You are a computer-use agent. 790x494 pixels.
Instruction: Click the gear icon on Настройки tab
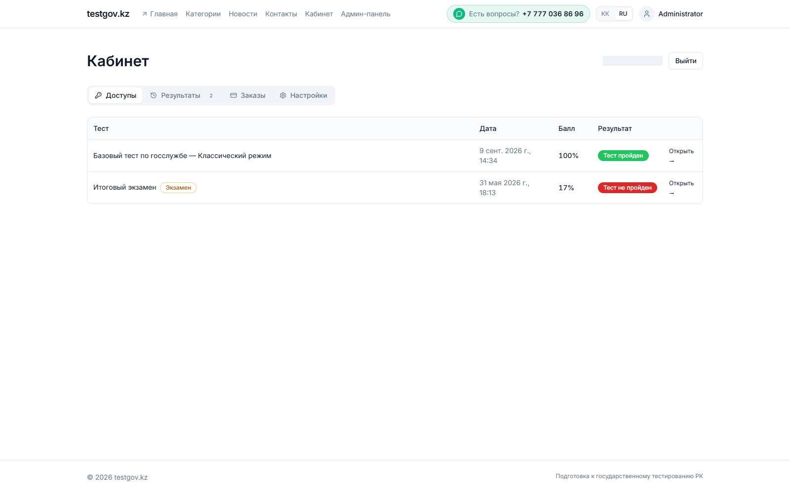[283, 95]
